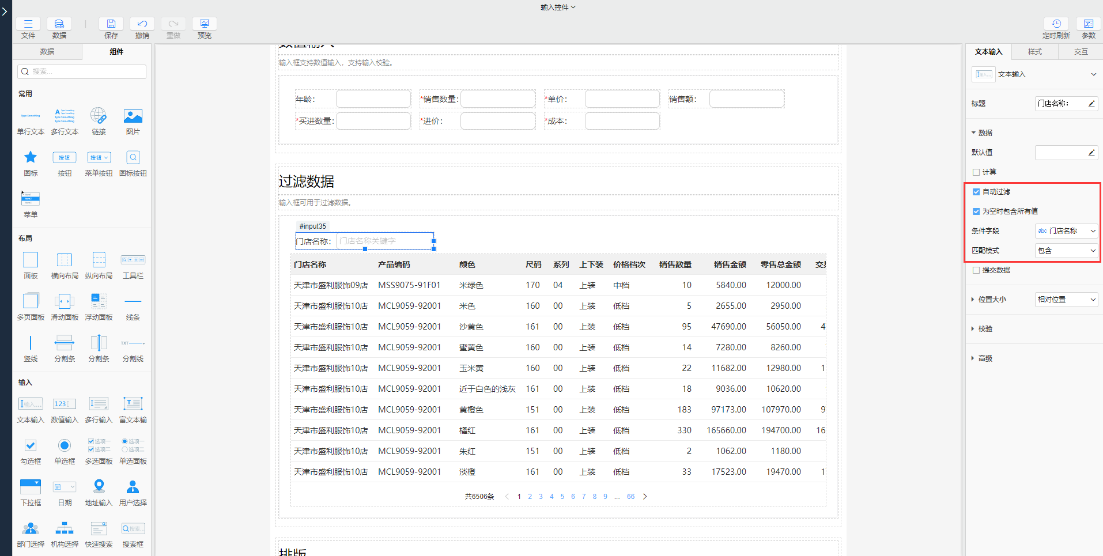The height and width of the screenshot is (556, 1103).
Task: Enable the 计算 checkbox
Action: tap(976, 172)
